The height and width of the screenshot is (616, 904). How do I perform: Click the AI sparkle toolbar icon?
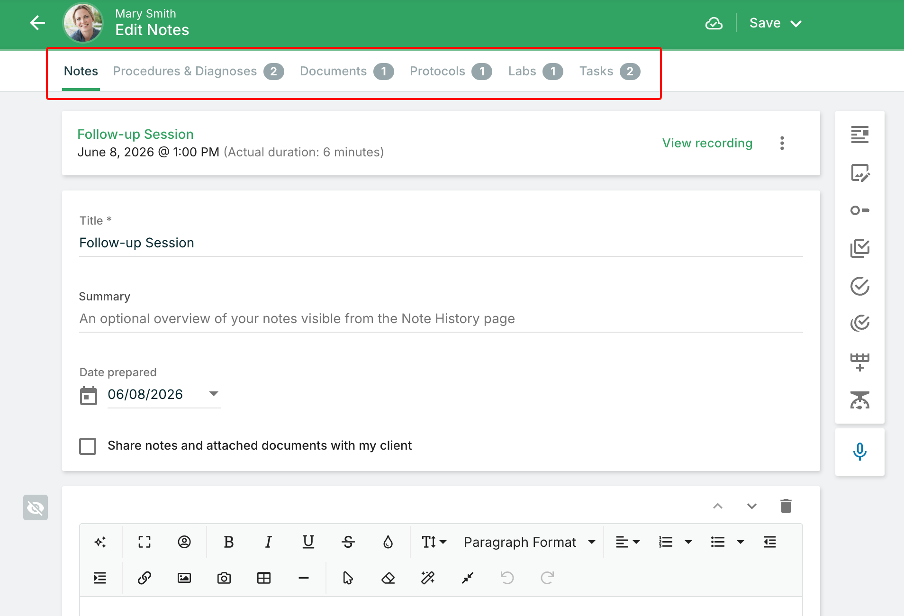point(100,542)
